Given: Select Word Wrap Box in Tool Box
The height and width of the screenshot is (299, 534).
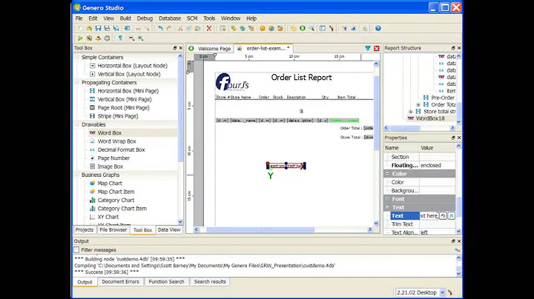Looking at the screenshot, I should 117,141.
